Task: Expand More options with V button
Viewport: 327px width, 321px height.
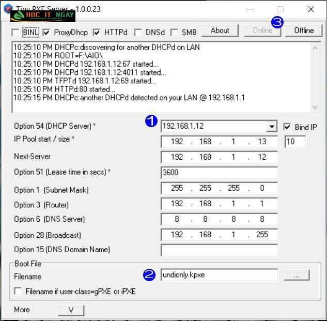Action: tap(71, 310)
